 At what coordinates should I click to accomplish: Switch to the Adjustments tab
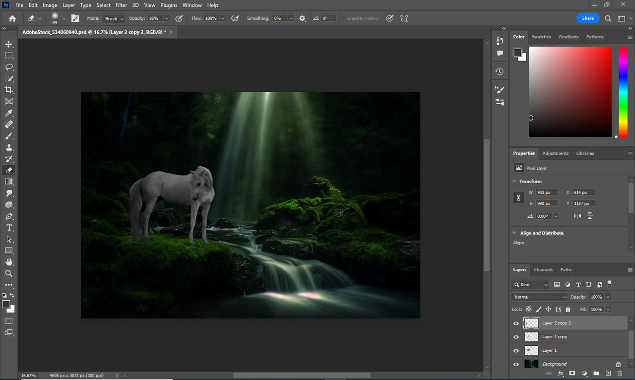[x=555, y=153]
